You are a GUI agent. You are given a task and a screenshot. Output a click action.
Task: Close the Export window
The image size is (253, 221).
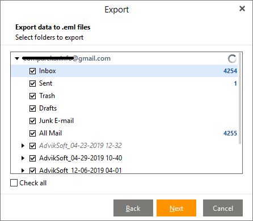point(242,8)
